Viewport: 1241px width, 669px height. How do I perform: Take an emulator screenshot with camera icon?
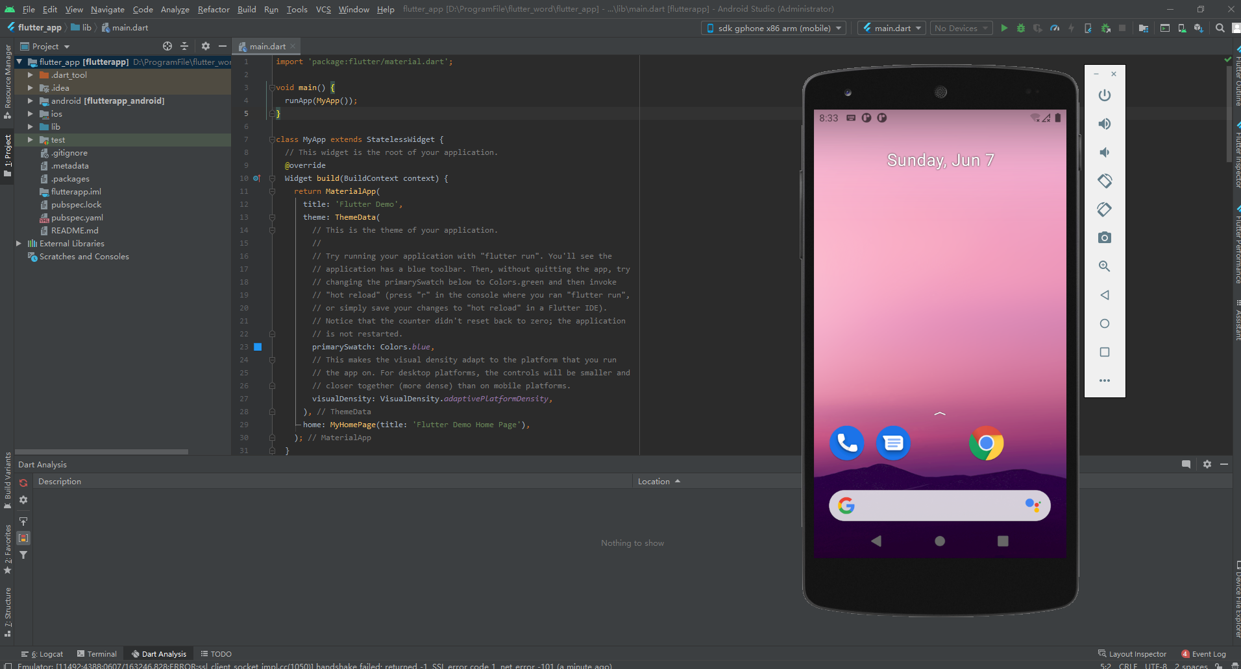(1105, 238)
